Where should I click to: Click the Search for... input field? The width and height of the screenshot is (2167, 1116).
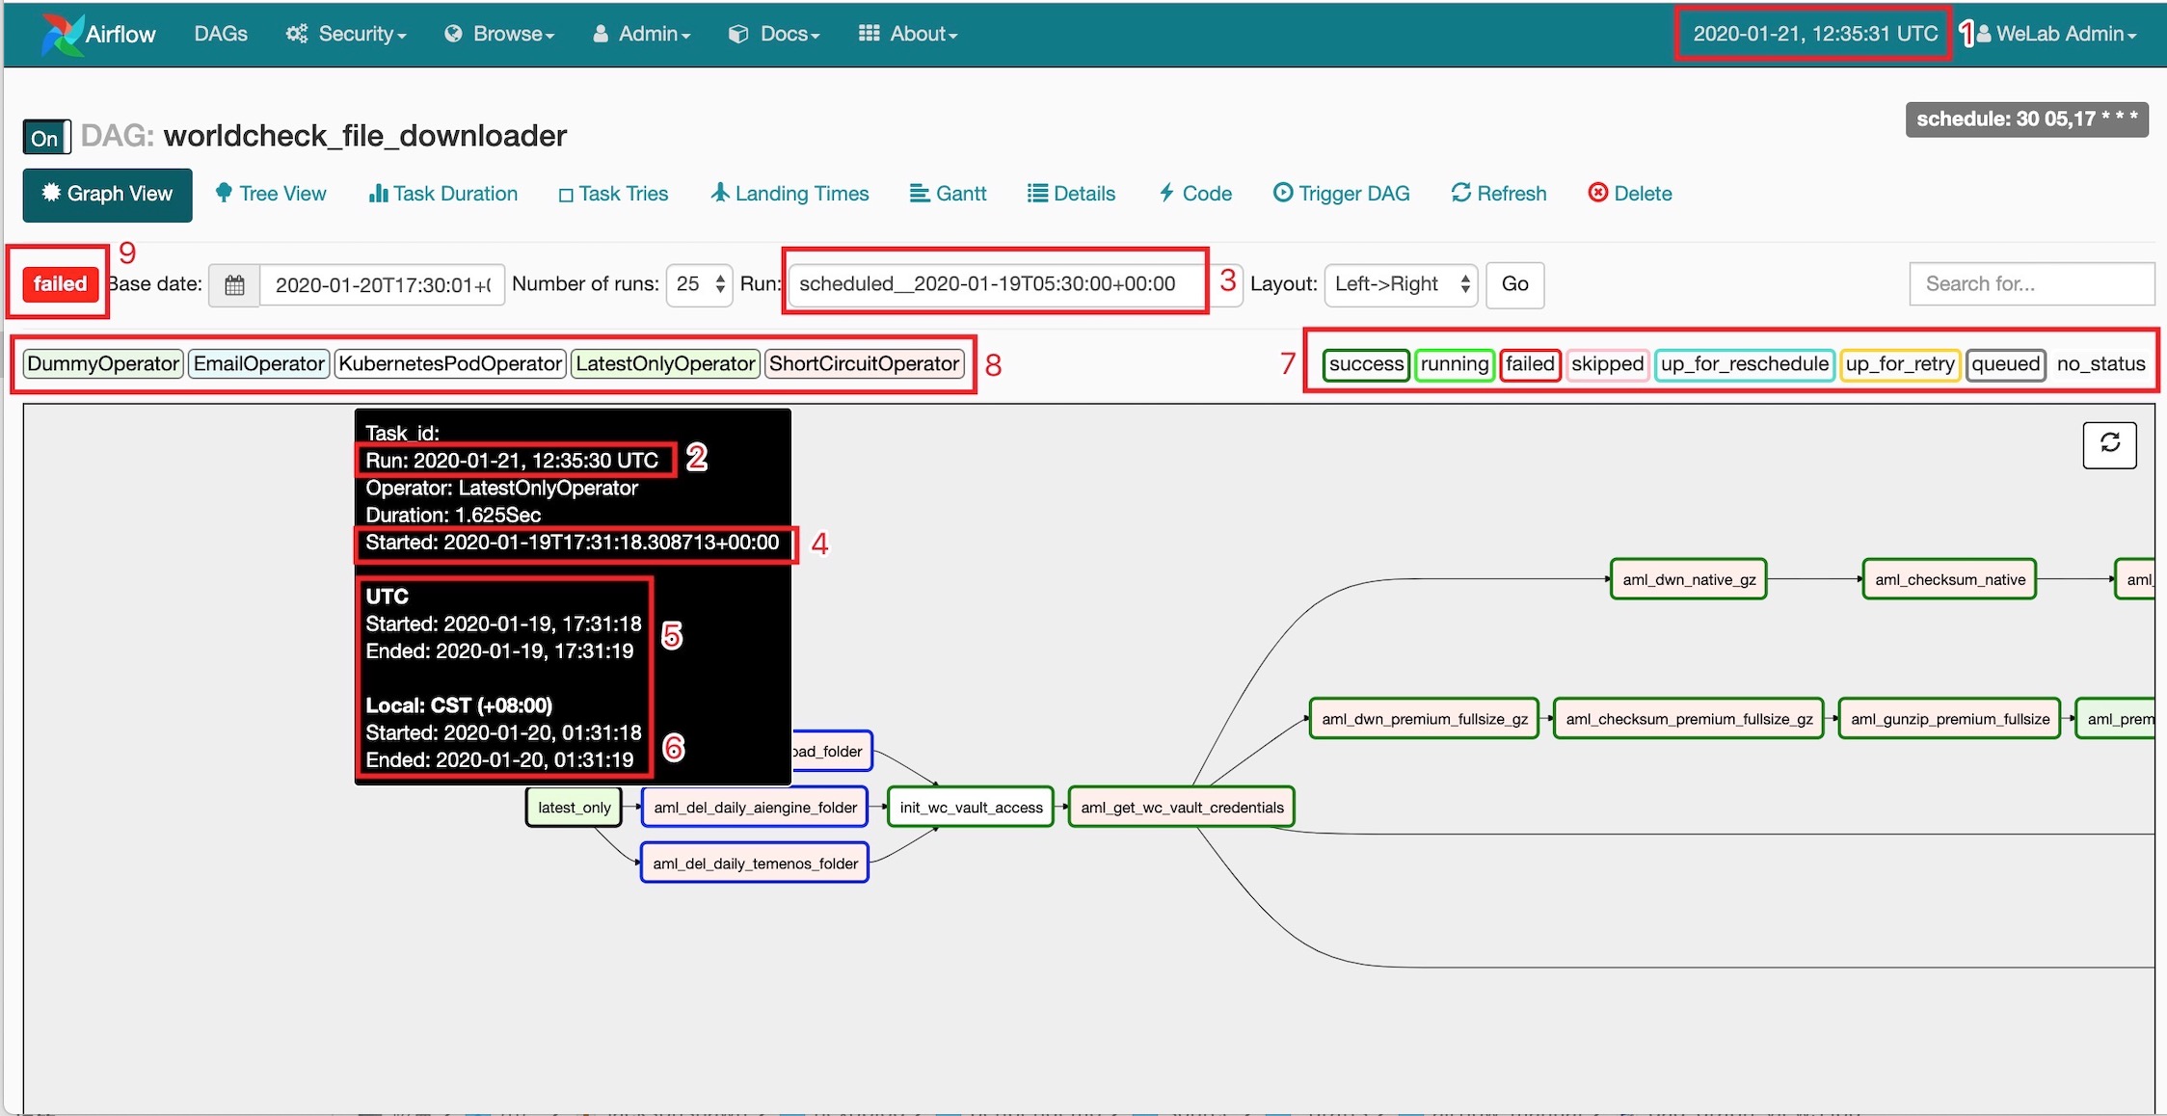(x=2030, y=284)
